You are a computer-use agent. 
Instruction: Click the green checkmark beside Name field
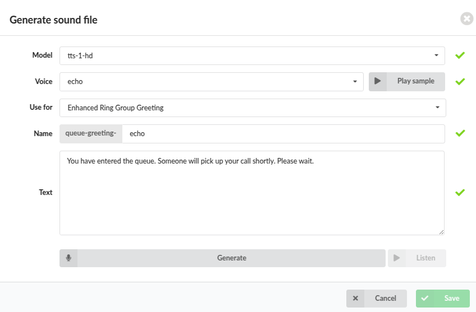[460, 133]
